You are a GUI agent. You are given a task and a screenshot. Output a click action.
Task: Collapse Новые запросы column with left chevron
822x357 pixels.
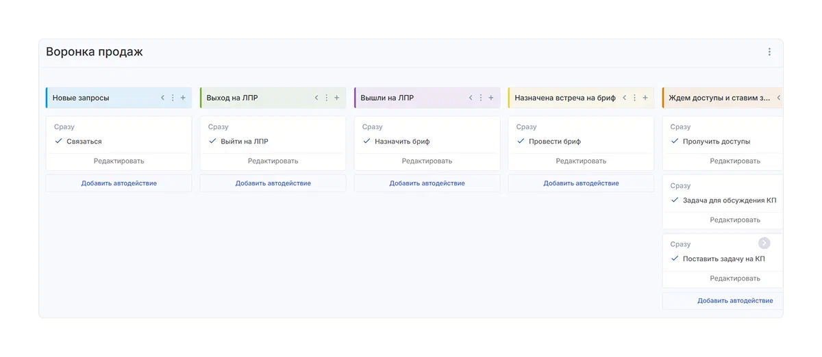162,98
